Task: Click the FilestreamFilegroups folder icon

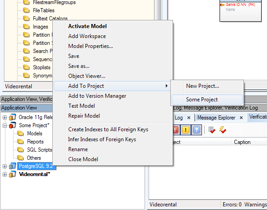Action: click(x=26, y=2)
